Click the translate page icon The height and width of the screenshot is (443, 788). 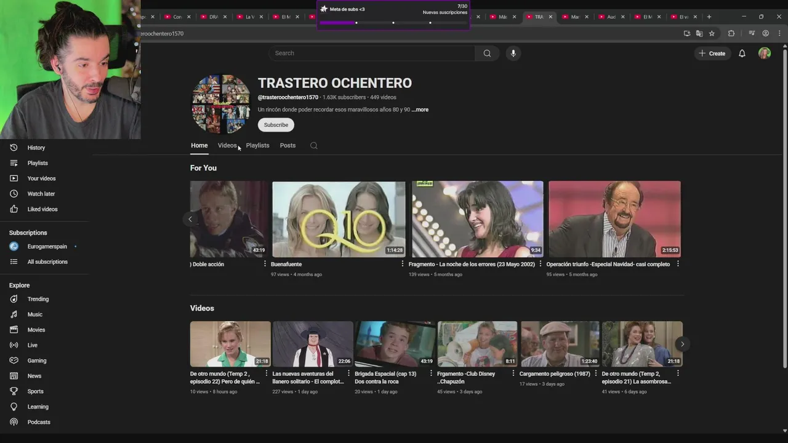[699, 33]
